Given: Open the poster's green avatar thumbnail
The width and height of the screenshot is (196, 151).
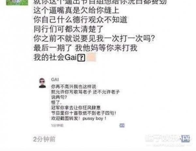Looking at the screenshot, I should click(x=17, y=3).
